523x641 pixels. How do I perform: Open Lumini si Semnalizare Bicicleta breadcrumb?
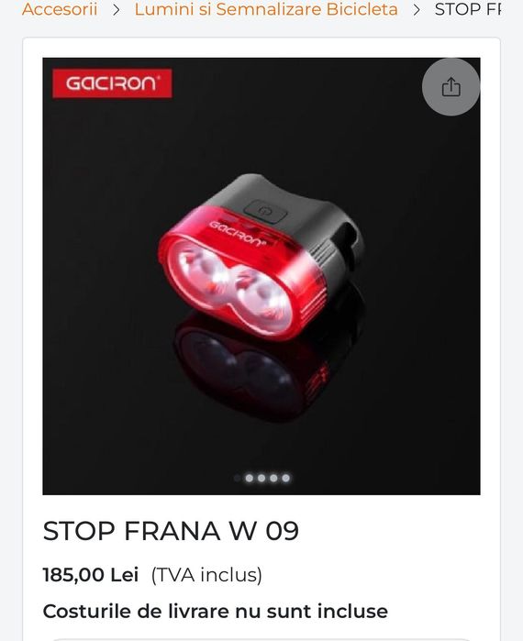click(266, 9)
